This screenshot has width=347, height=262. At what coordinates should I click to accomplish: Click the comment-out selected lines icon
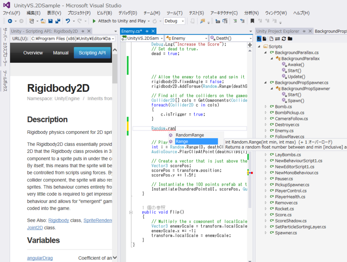235,21
